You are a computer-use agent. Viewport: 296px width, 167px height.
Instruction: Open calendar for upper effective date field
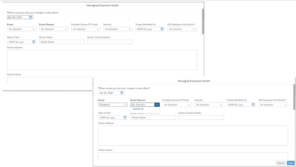coord(31,17)
